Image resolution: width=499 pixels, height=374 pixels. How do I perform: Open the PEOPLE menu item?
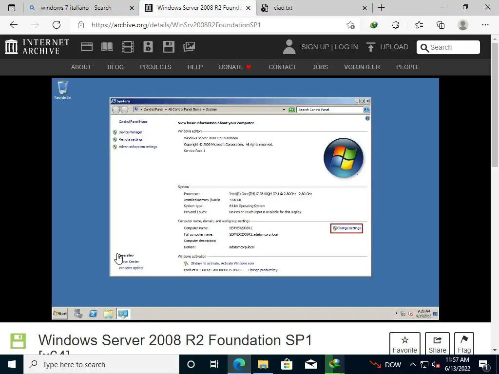pyautogui.click(x=408, y=67)
